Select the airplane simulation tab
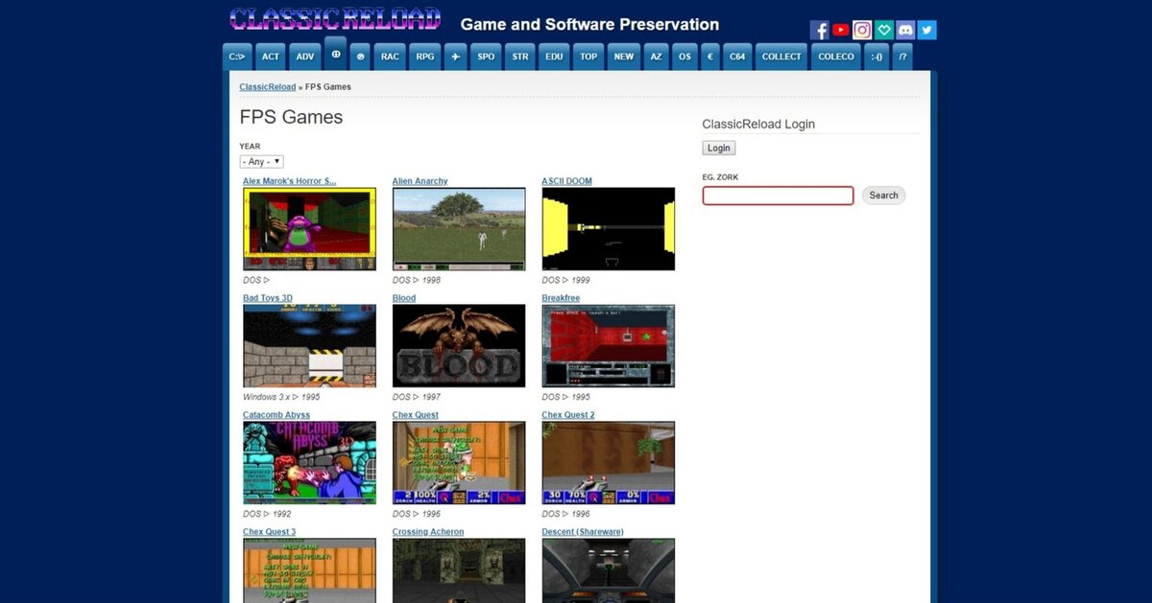1152x603 pixels. point(455,57)
